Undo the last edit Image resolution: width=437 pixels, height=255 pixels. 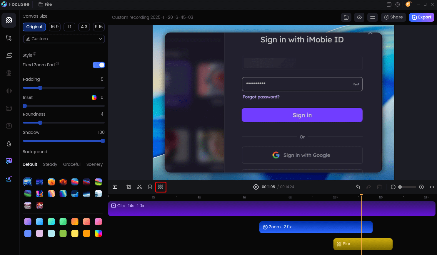pos(358,187)
